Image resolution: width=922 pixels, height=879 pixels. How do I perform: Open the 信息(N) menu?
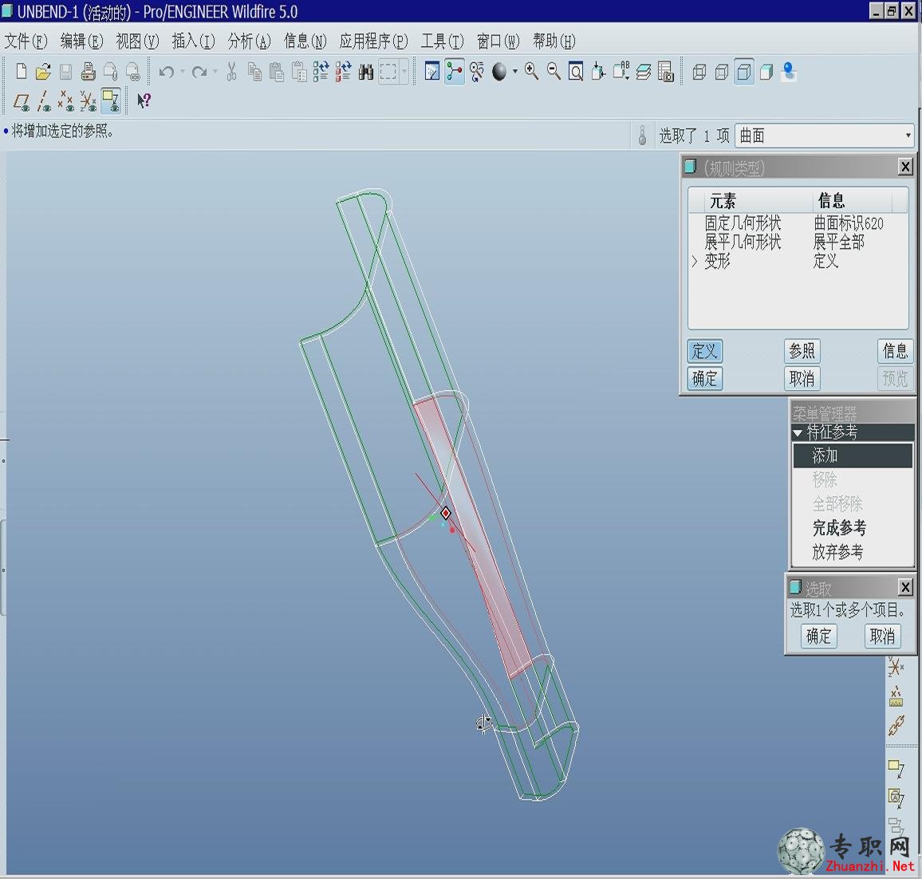305,41
